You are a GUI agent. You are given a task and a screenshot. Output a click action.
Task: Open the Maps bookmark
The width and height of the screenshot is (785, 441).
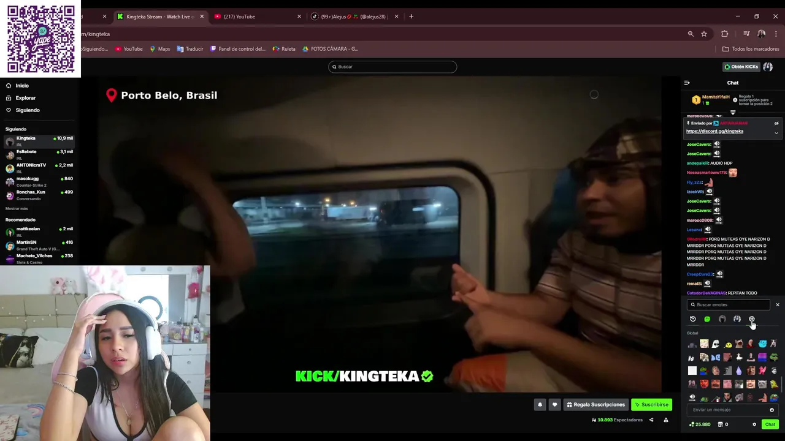159,49
